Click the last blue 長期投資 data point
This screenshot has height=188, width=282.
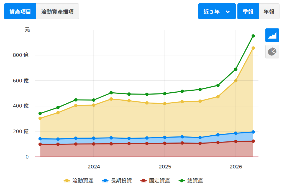(253, 132)
